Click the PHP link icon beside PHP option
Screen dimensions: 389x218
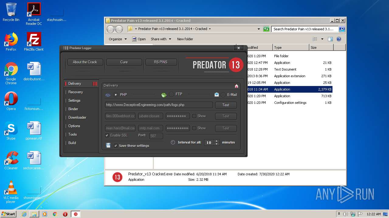point(108,95)
